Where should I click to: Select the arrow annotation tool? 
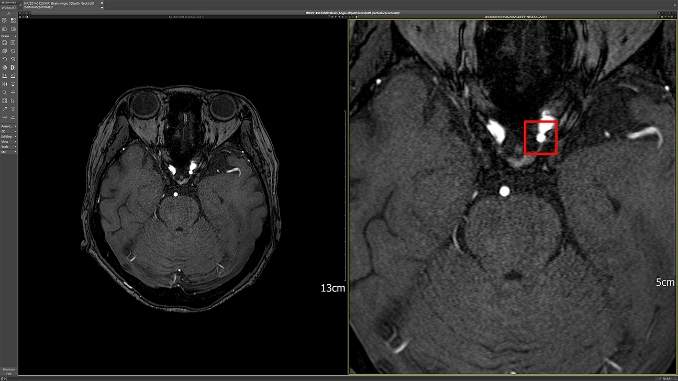point(4,109)
